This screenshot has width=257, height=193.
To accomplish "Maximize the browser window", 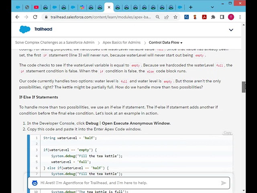I will (x=230, y=3).
